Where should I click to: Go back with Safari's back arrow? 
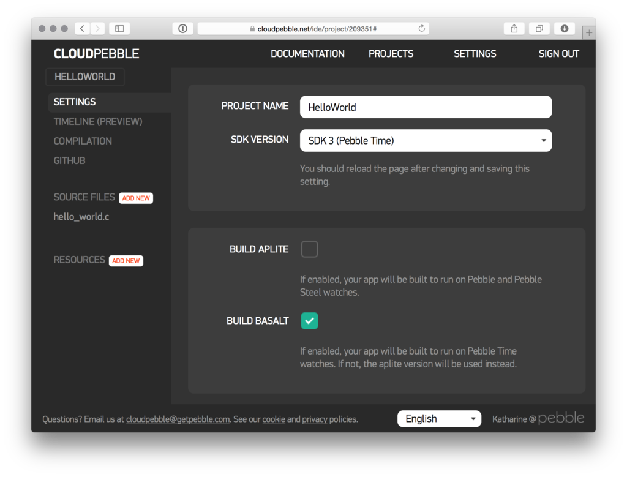pyautogui.click(x=82, y=28)
